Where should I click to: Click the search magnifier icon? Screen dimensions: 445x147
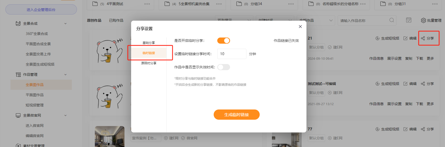click(392, 20)
